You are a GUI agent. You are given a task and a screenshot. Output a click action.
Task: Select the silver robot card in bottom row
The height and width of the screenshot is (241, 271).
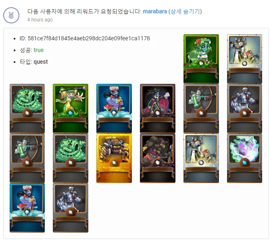71,208
